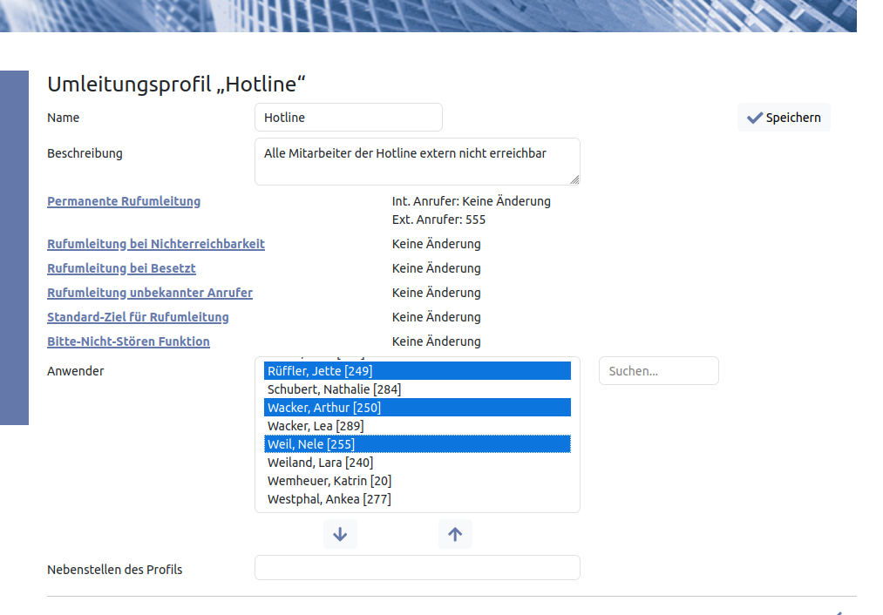Open the Bitte-Nicht-Stören Funktion link

[x=128, y=341]
